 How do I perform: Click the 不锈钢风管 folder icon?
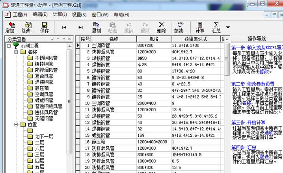pyautogui.click(x=30, y=58)
